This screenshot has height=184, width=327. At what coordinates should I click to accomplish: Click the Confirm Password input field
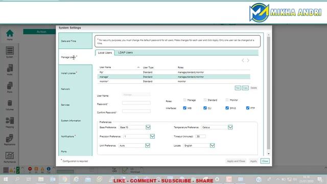[136, 111]
